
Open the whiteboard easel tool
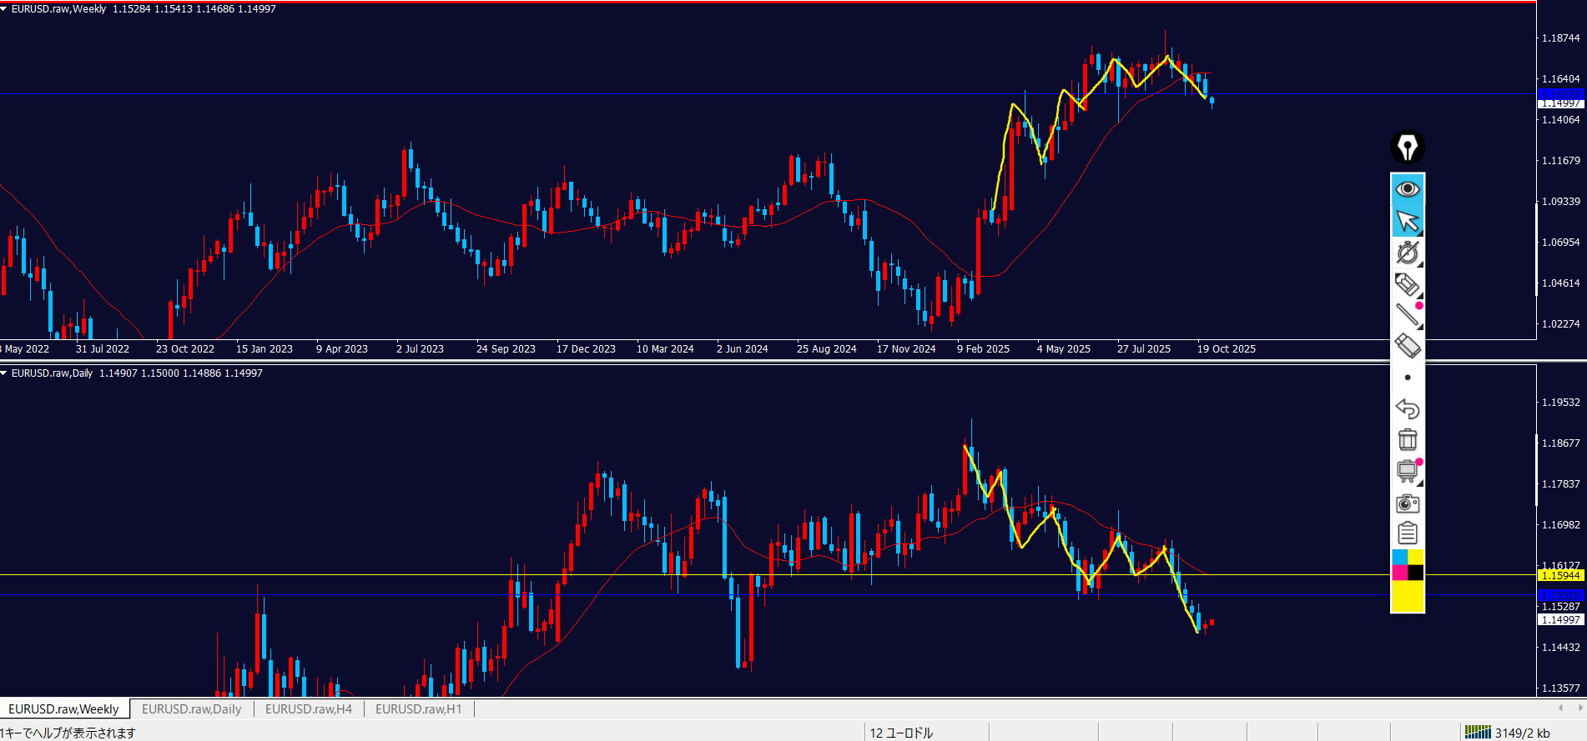[1407, 471]
